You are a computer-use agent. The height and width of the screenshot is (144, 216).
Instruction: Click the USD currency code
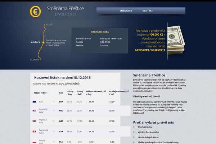click(61, 111)
